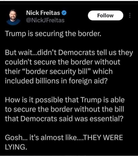
Task: Click the blue verified checkmark badge
Action: click(64, 13)
